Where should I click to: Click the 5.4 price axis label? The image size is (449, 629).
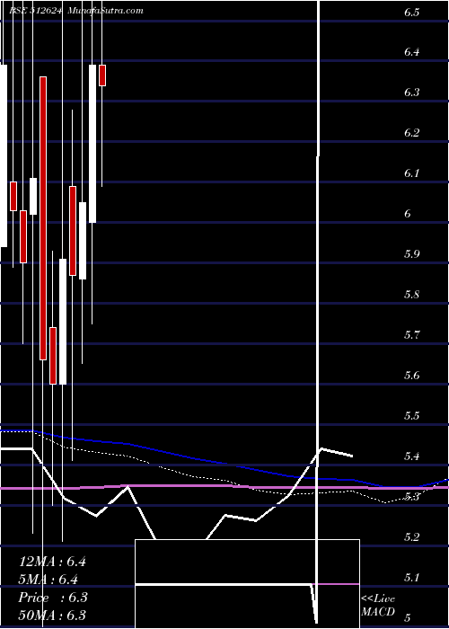point(411,456)
